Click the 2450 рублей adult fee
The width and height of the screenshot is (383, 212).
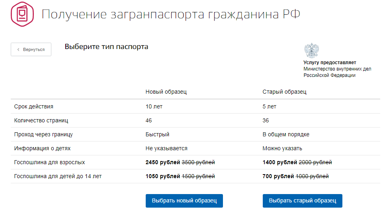[x=163, y=162]
